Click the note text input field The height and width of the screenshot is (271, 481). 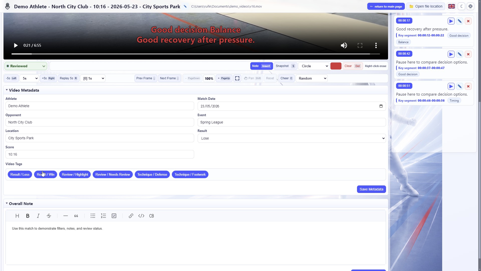pyautogui.click(x=149, y=66)
